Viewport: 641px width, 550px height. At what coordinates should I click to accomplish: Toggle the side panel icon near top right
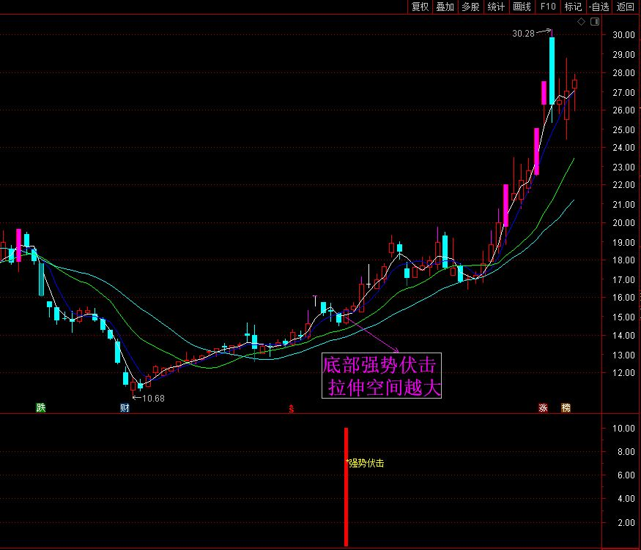point(595,22)
